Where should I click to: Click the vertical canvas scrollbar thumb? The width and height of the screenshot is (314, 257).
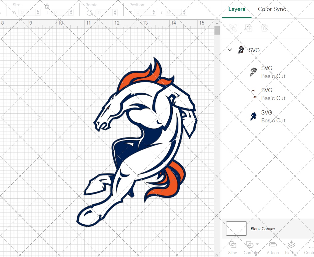tap(217, 31)
